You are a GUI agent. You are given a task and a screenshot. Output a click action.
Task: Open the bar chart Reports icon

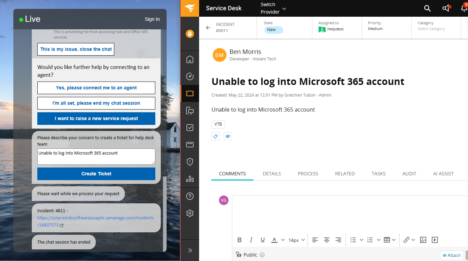click(x=190, y=179)
